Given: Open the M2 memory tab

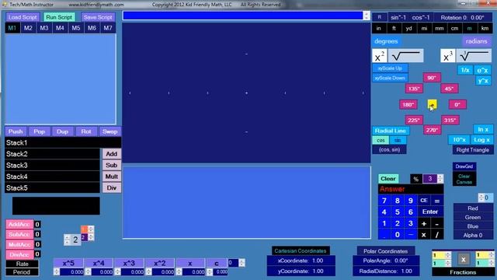Looking at the screenshot, I should (28, 28).
